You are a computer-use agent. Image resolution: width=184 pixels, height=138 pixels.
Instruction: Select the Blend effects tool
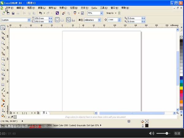[3, 100]
